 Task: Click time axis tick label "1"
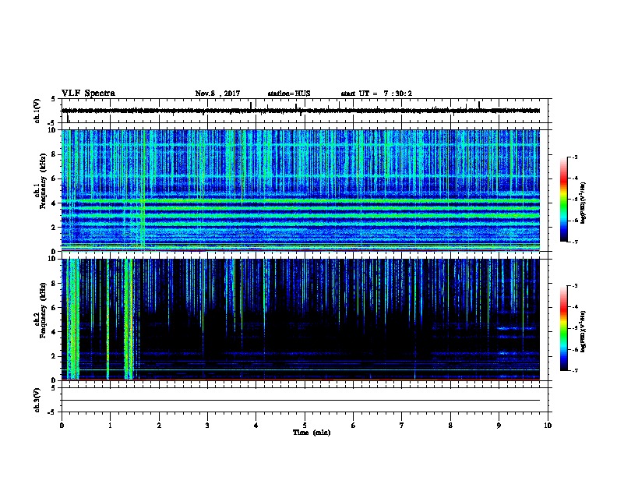point(110,426)
